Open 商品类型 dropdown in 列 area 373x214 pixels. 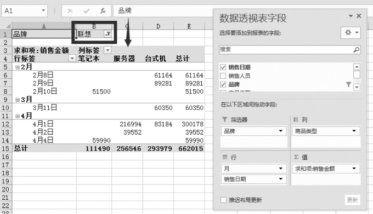pyautogui.click(x=354, y=131)
